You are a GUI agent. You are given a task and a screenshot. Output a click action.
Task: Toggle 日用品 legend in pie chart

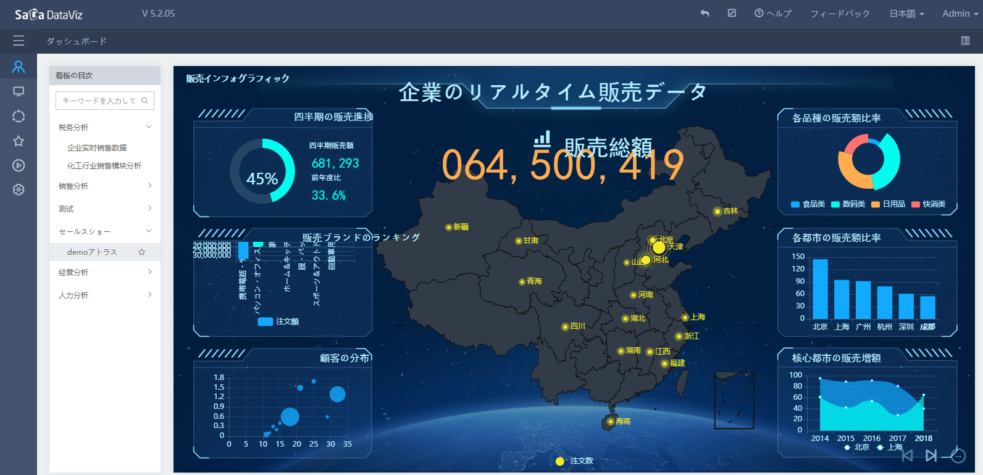point(888,204)
